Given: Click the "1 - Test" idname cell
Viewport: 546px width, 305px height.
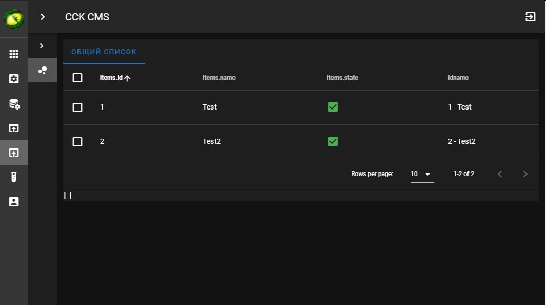Looking at the screenshot, I should 459,107.
